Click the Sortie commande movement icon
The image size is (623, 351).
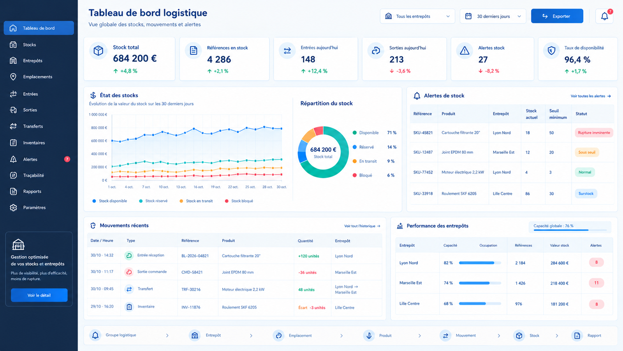click(x=129, y=272)
